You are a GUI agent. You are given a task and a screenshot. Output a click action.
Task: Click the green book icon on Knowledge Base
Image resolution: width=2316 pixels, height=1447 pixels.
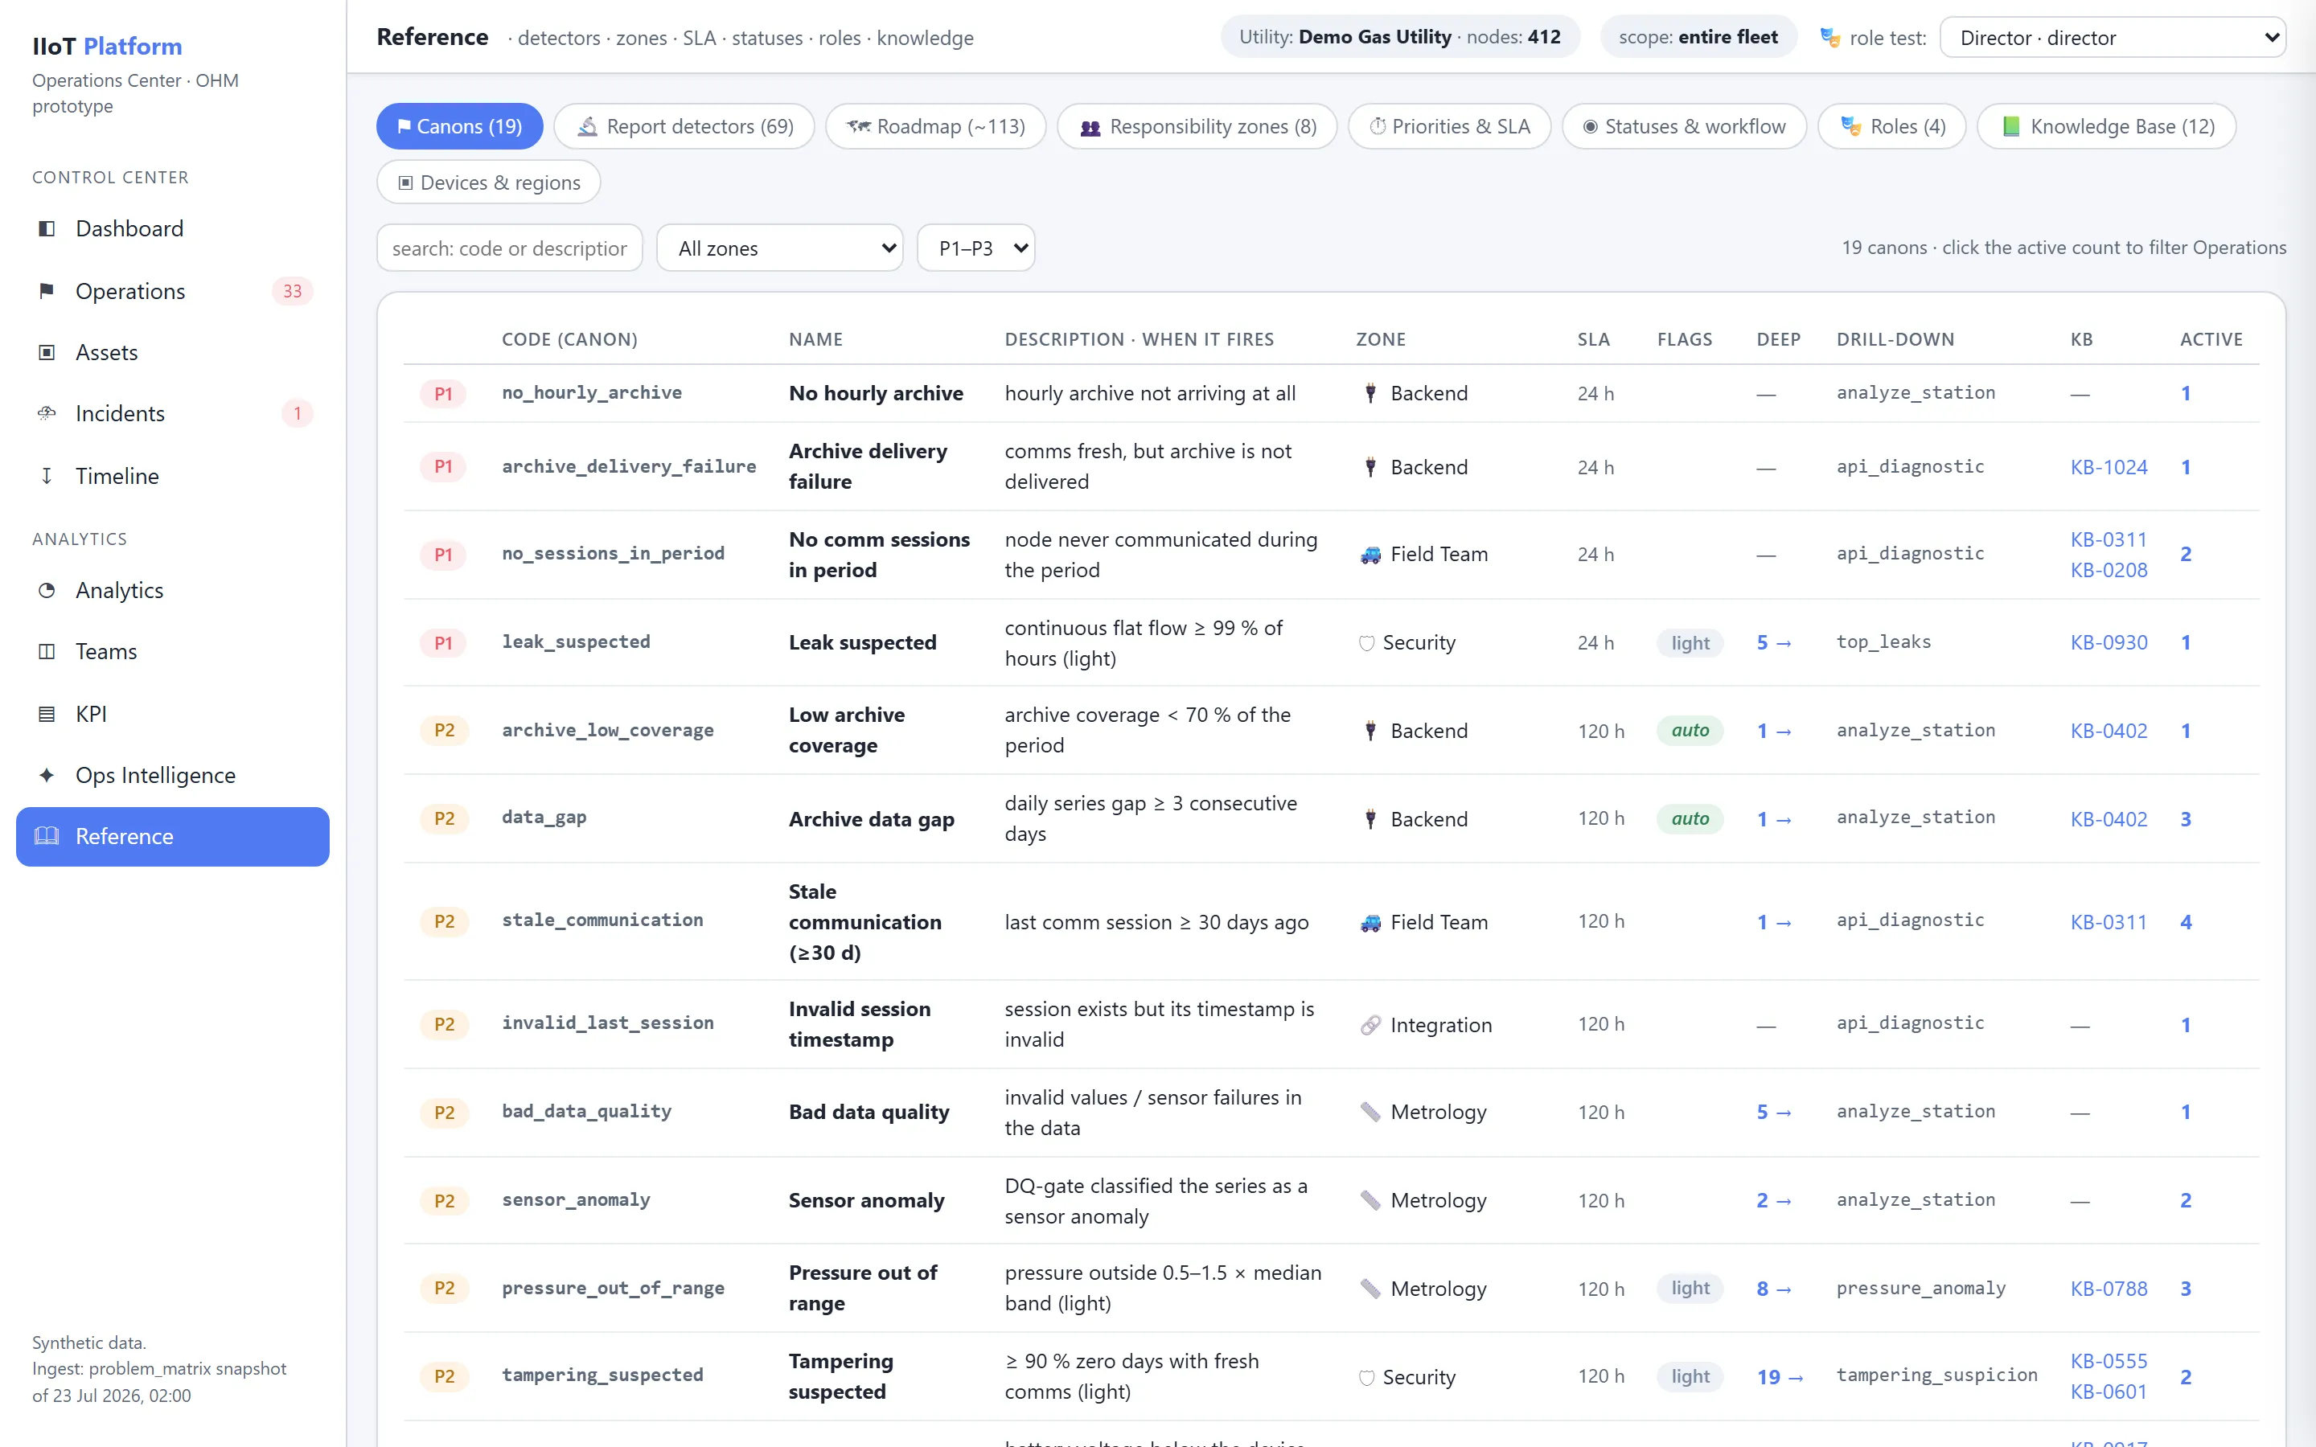pos(2010,126)
